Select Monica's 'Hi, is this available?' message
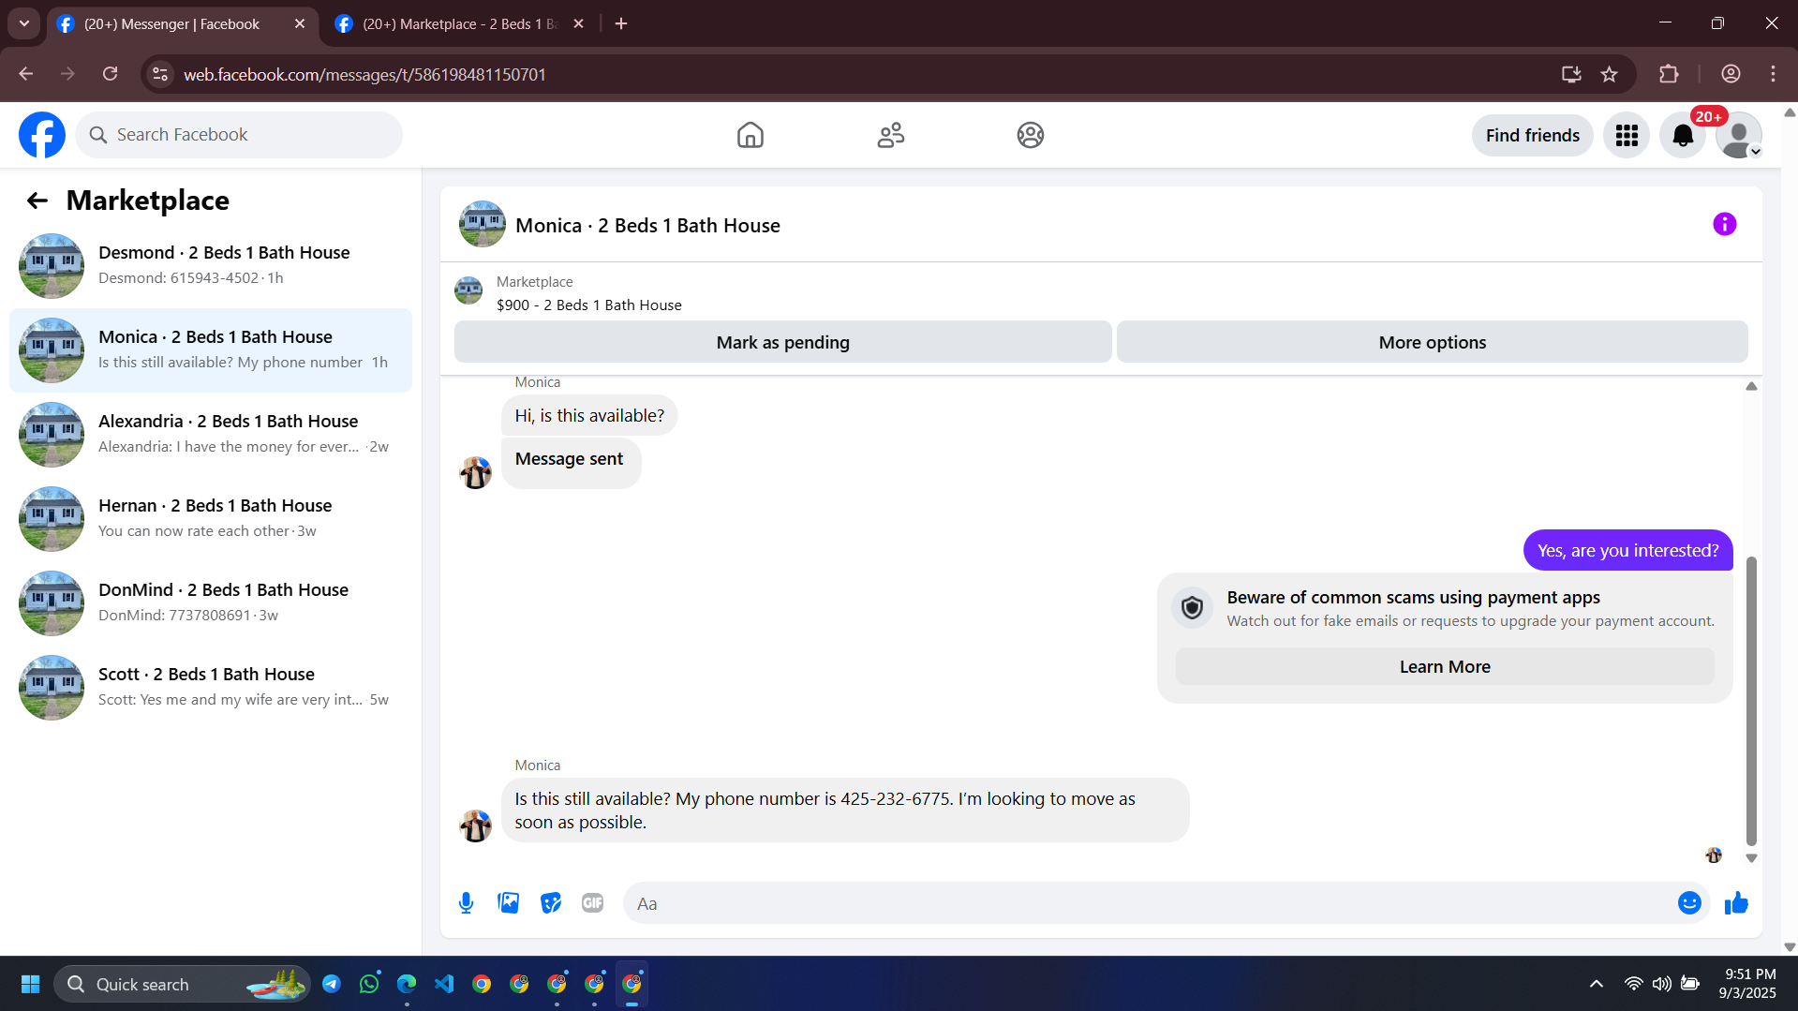This screenshot has width=1798, height=1011. pyautogui.click(x=589, y=415)
